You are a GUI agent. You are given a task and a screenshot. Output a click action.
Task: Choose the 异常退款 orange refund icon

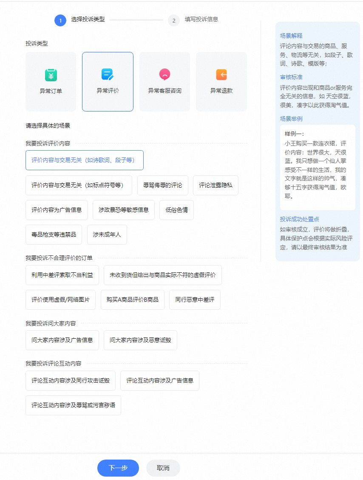click(221, 75)
